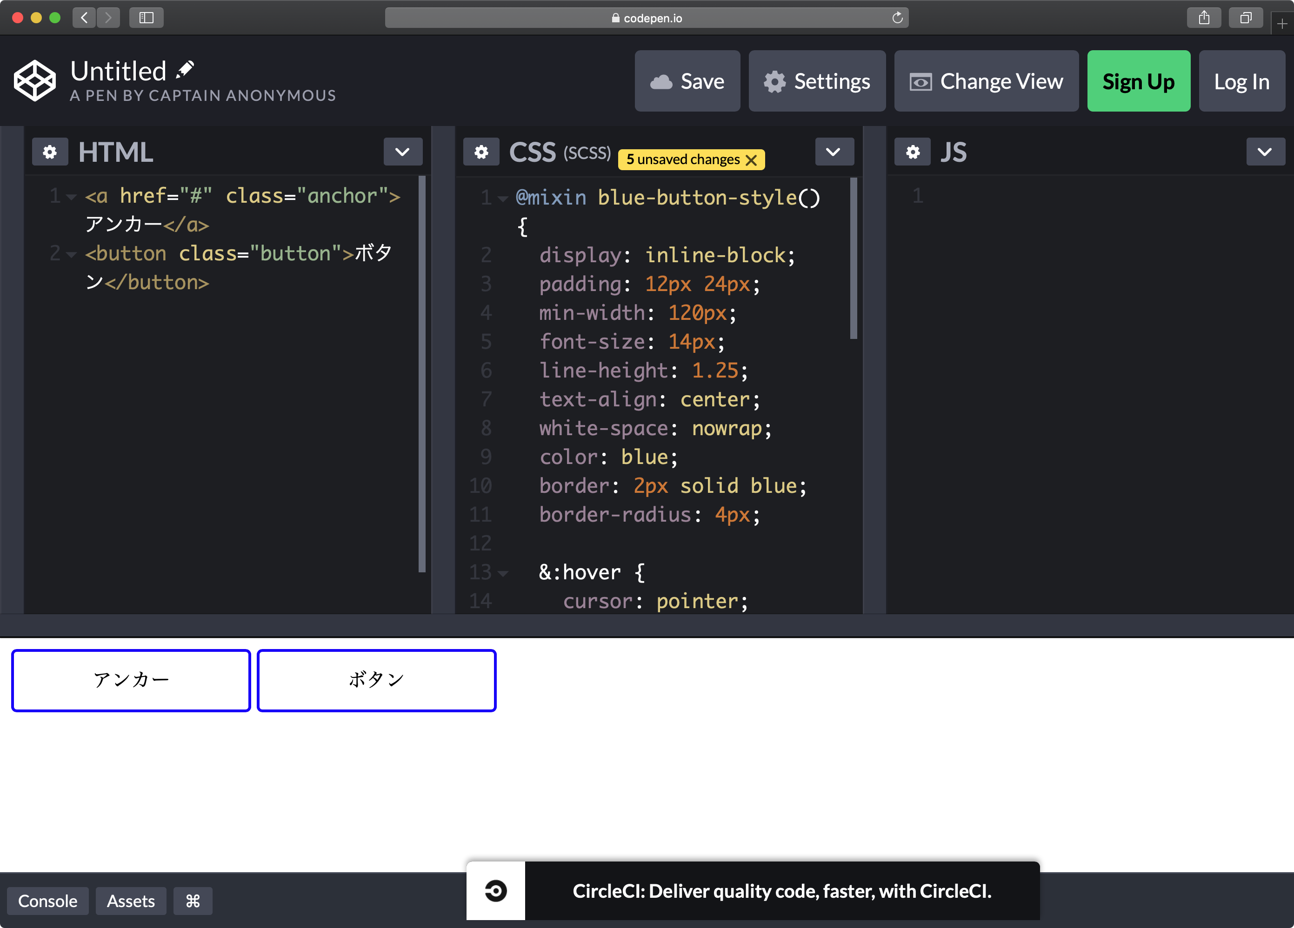Click the CodePen logo

[34, 80]
